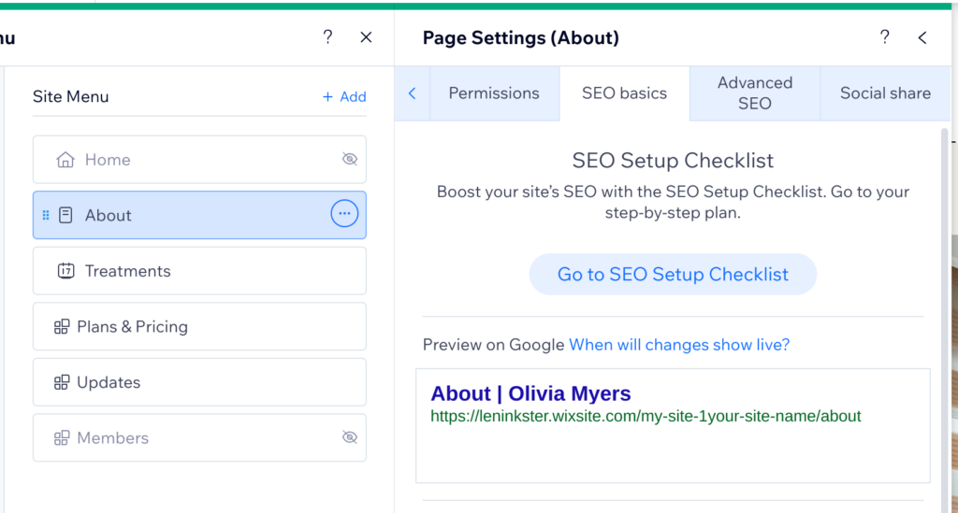Click the About page document icon

coord(65,215)
